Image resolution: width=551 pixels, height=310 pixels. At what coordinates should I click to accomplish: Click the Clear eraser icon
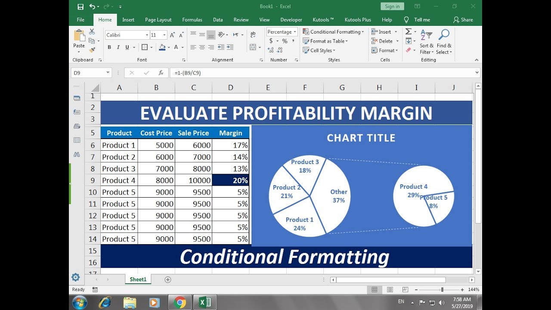[409, 50]
